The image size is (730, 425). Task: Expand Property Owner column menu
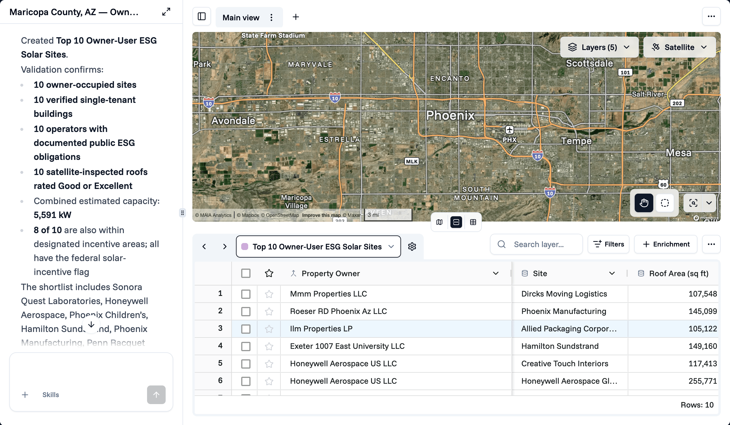(x=496, y=274)
